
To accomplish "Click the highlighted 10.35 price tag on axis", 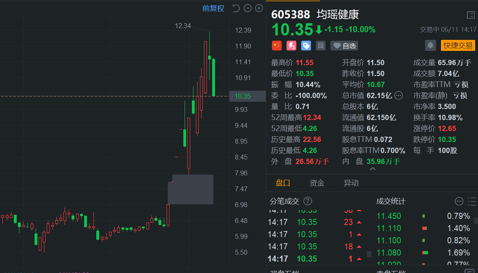I will [x=247, y=96].
